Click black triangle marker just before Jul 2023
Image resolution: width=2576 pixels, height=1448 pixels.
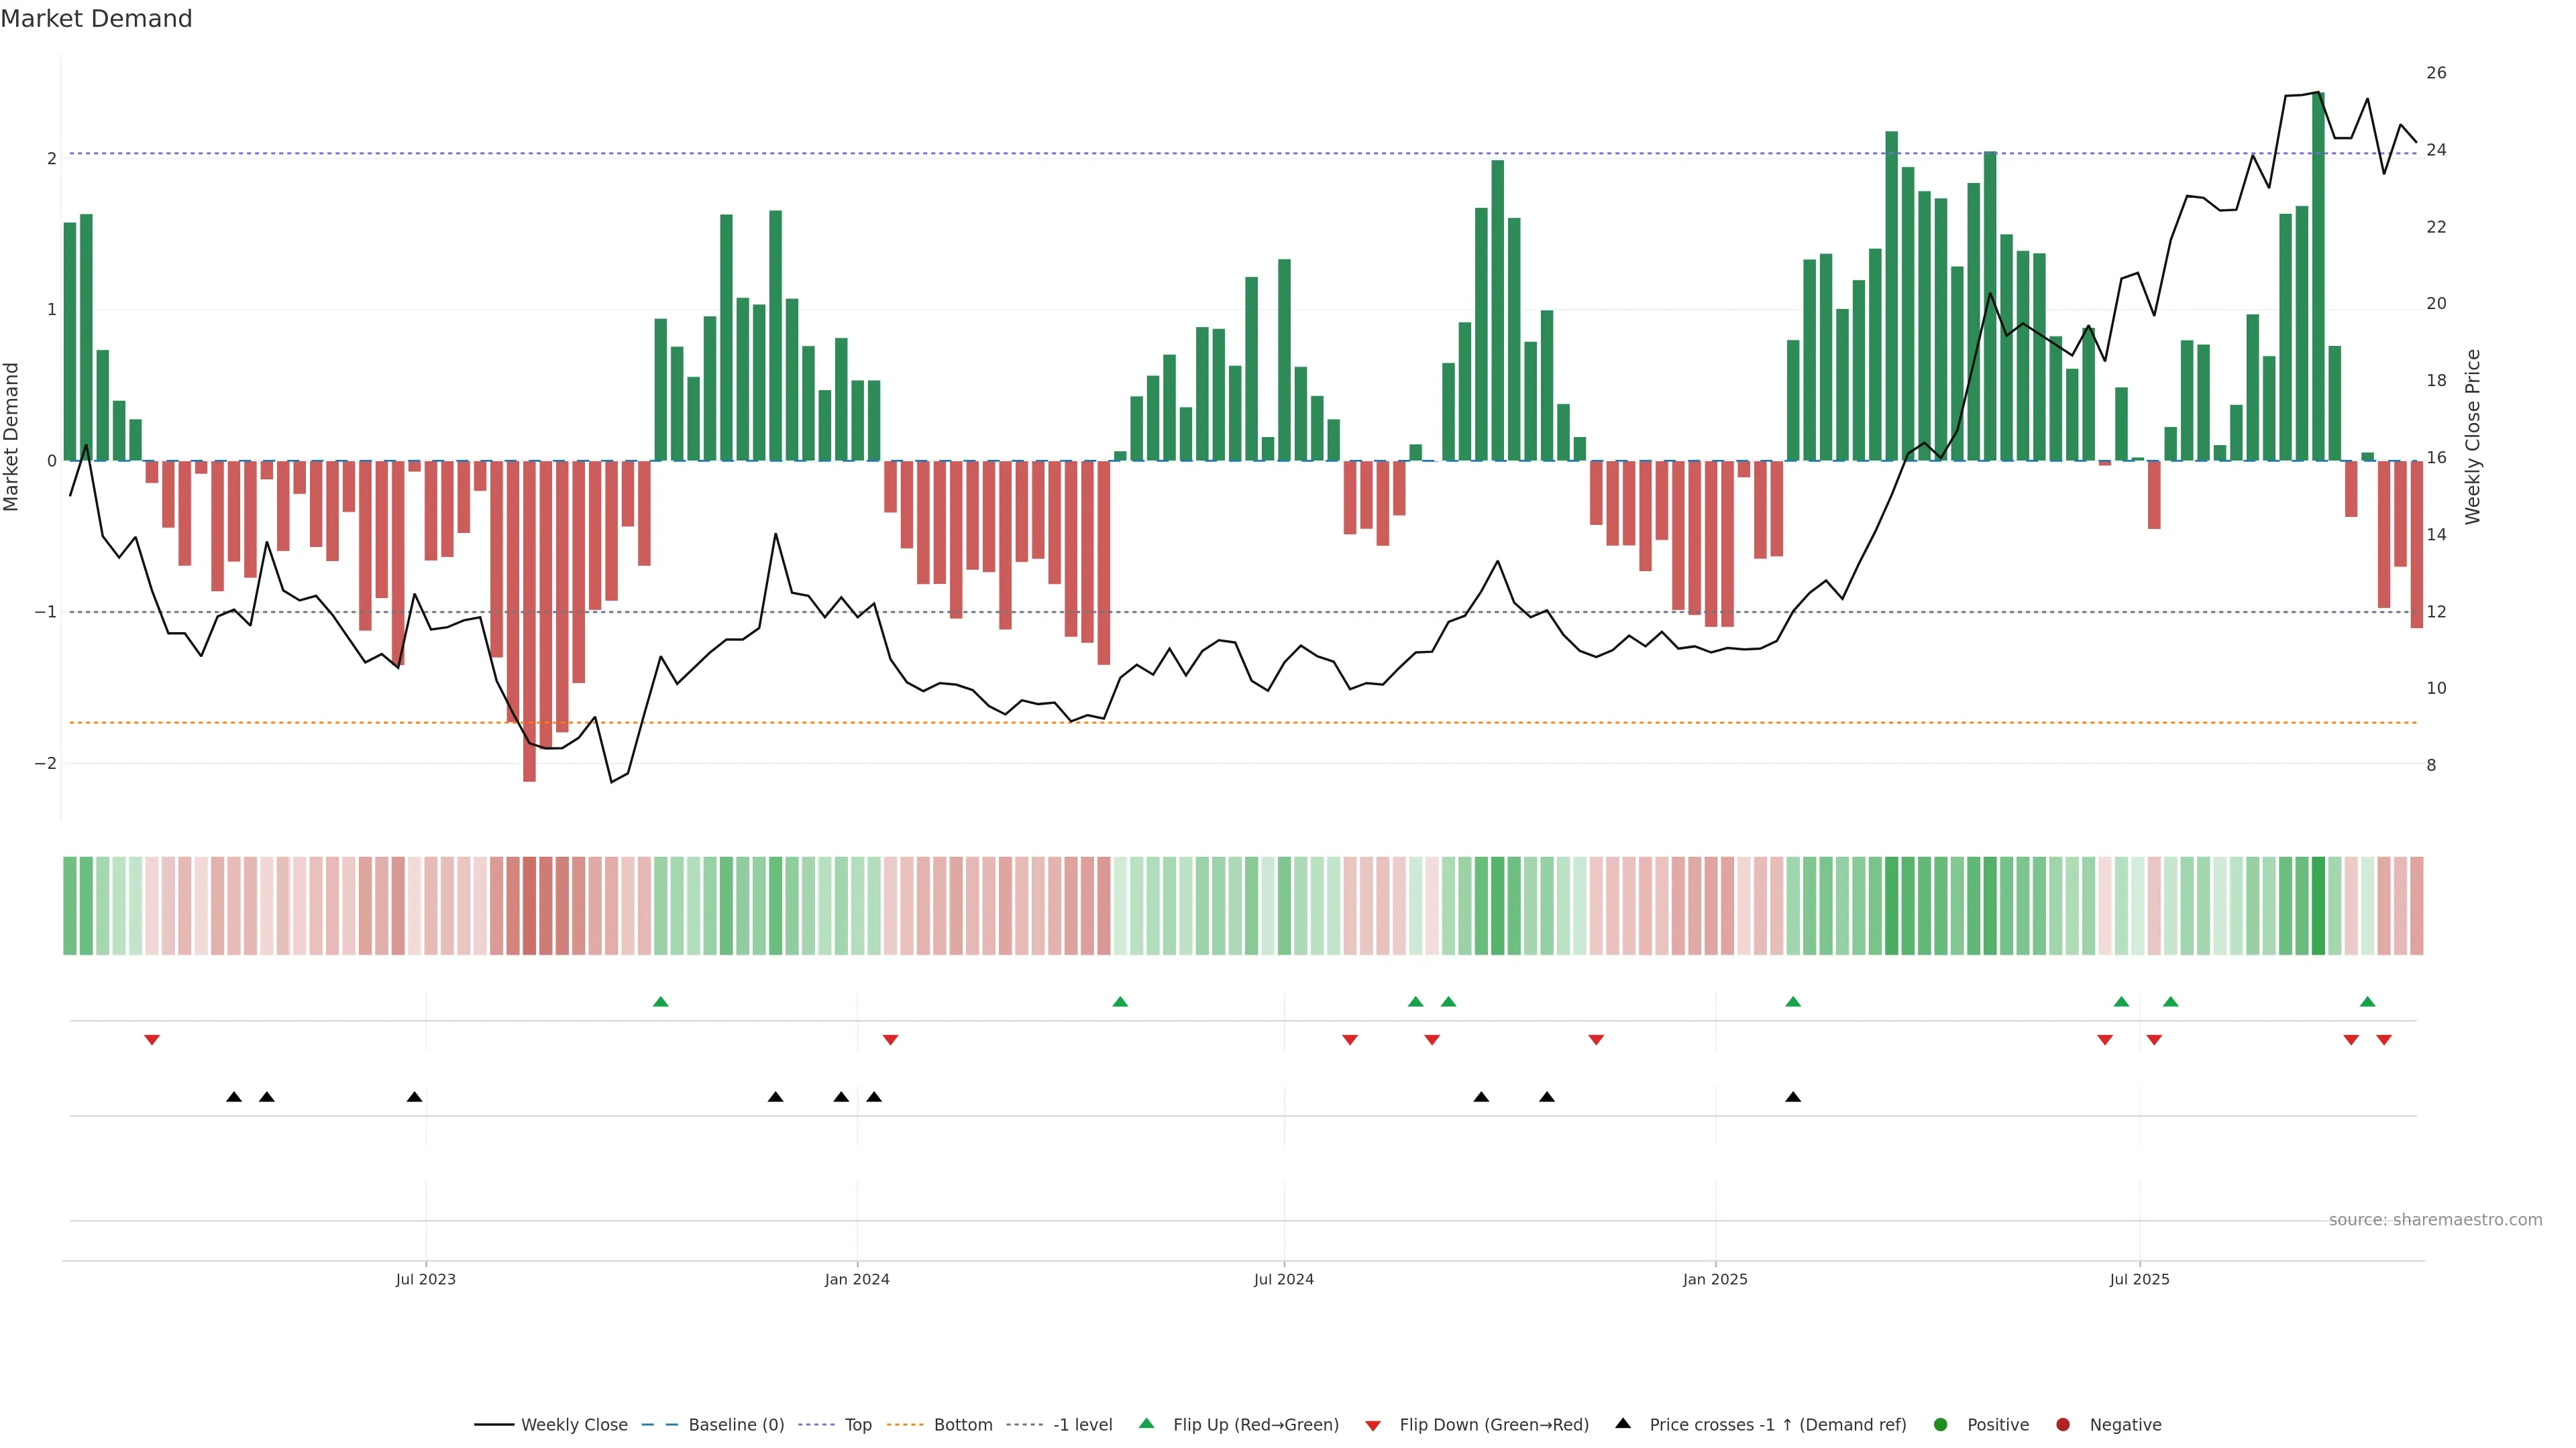pyautogui.click(x=414, y=1097)
